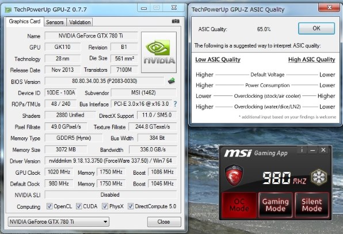Viewport: 343px width, 234px height.
Task: Click the Low ASIC Quality heading
Action: [218, 60]
